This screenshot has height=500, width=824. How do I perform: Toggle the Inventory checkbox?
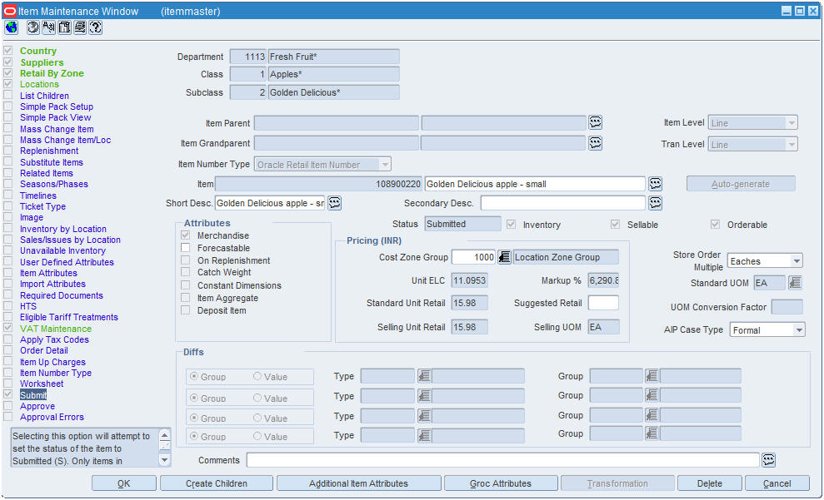(511, 224)
